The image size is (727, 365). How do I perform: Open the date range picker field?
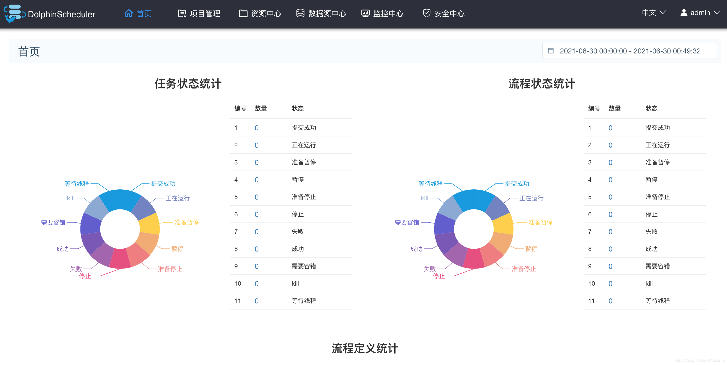[629, 51]
